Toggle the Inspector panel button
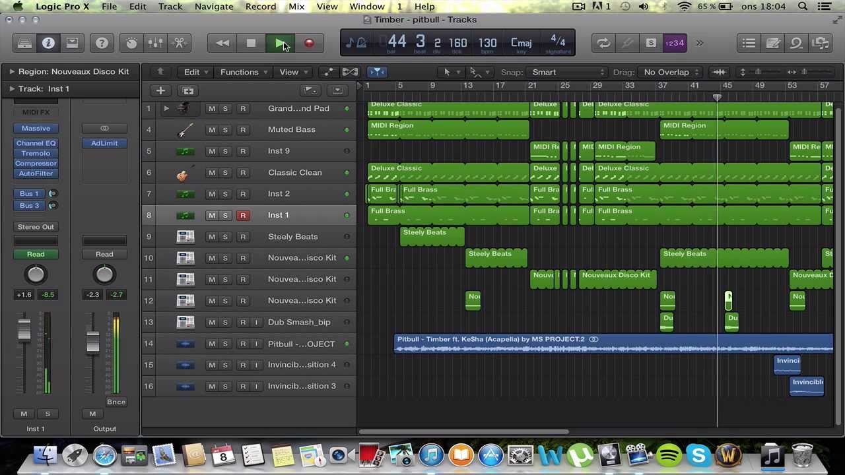The image size is (845, 475). click(48, 43)
